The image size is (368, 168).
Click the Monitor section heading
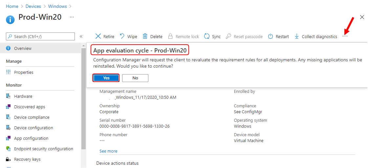(14, 85)
